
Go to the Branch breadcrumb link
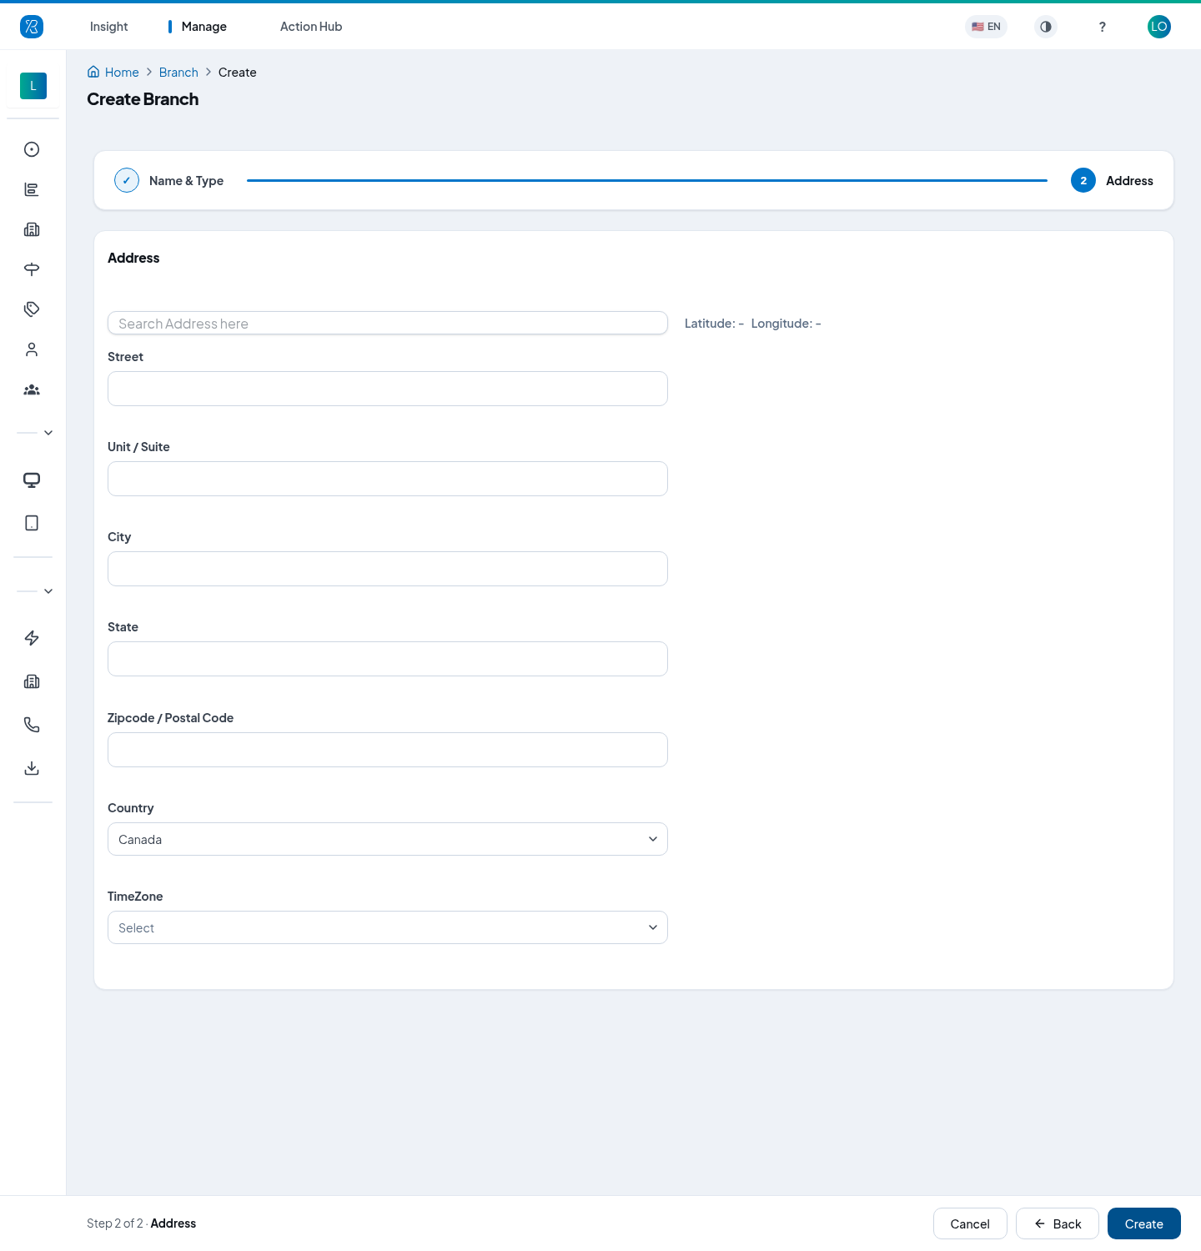[178, 73]
